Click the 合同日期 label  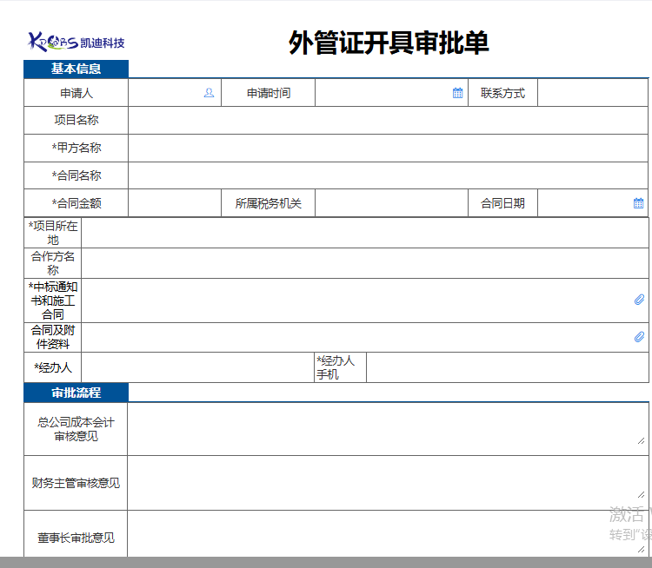502,203
